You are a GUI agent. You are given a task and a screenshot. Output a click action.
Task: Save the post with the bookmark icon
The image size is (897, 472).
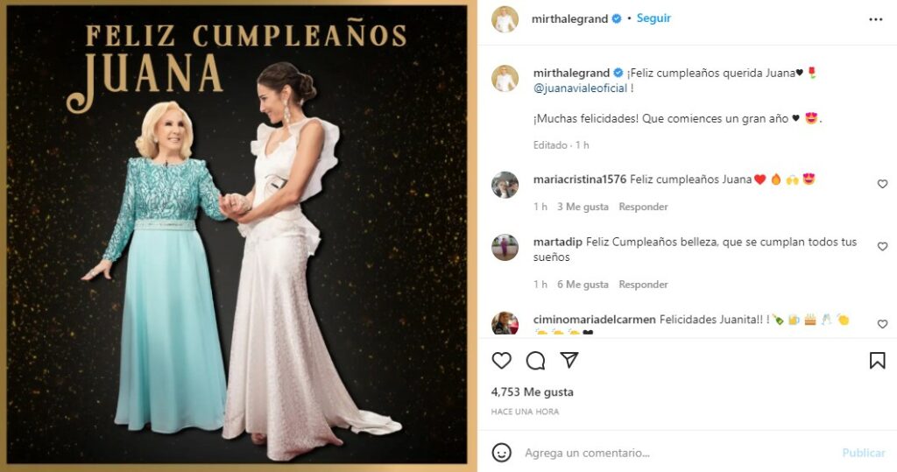pos(877,361)
